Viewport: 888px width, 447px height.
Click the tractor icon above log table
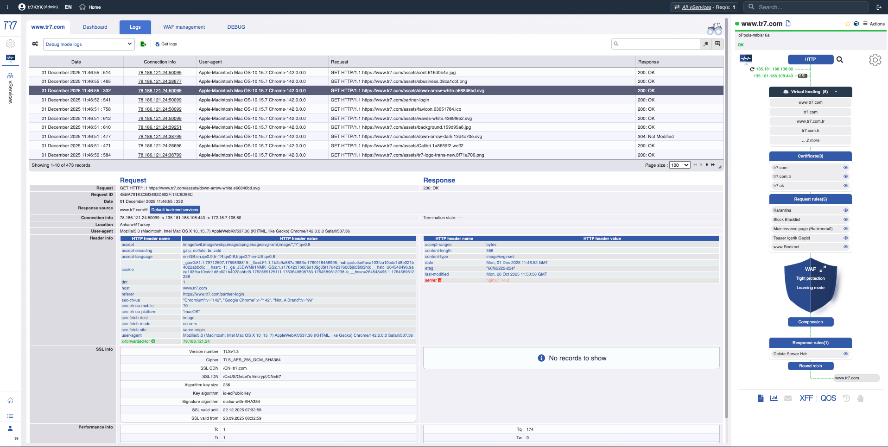[715, 29]
